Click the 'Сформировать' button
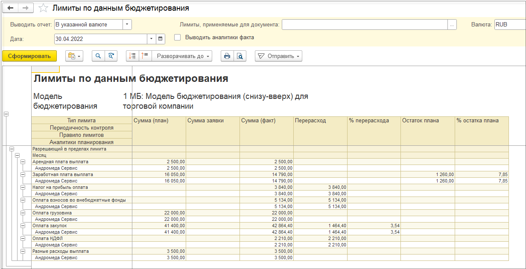Screen dimensions: 526x269 29,56
